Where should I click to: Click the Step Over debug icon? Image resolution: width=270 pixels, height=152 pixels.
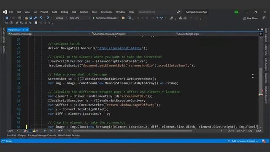pyautogui.click(x=161, y=18)
